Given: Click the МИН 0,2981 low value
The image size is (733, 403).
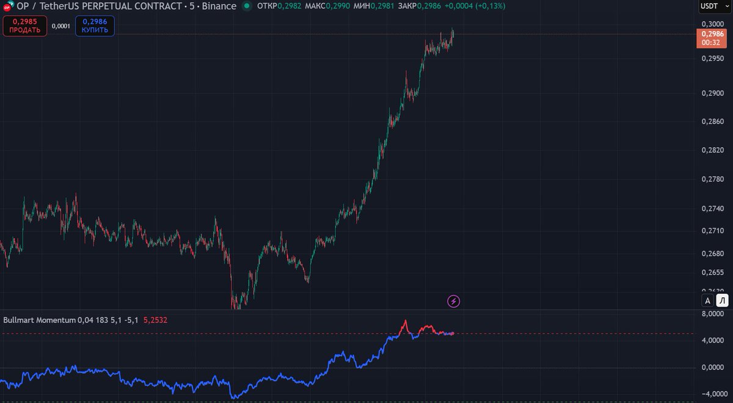Looking at the screenshot, I should 374,6.
